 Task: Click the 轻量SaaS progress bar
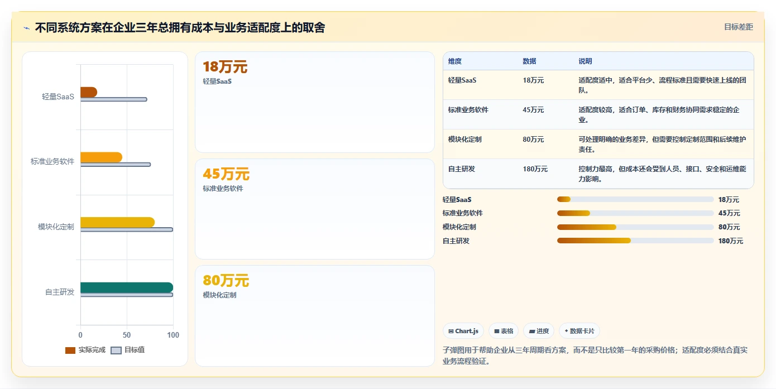click(x=635, y=199)
